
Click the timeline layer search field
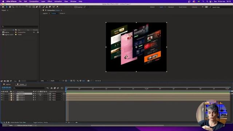click(x=28, y=88)
